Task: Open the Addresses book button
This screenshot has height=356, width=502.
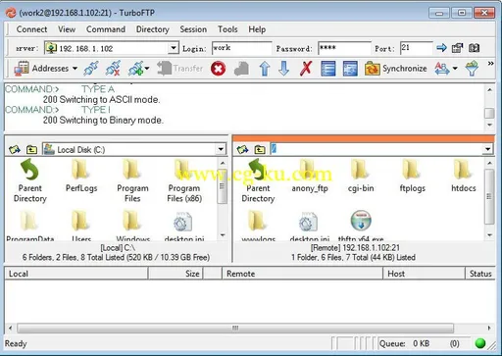Action: click(x=41, y=69)
